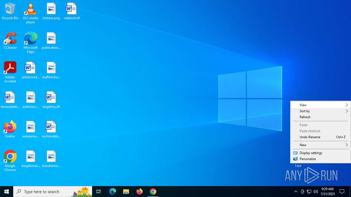The height and width of the screenshot is (197, 351).
Task: Select the Microsoft Edge desktop shortcut
Action: (30, 43)
